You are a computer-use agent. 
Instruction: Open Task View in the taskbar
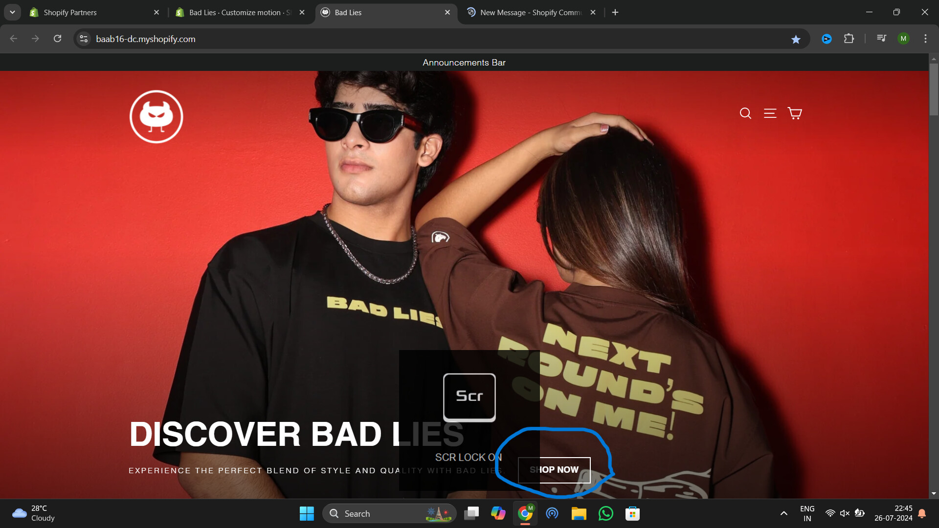click(x=471, y=513)
